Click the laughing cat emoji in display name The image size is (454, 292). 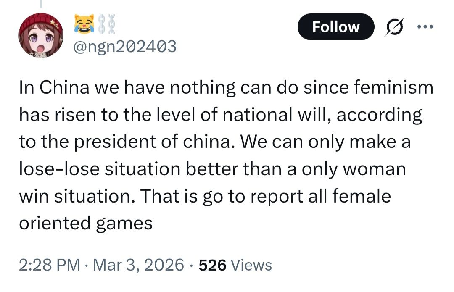pos(83,24)
